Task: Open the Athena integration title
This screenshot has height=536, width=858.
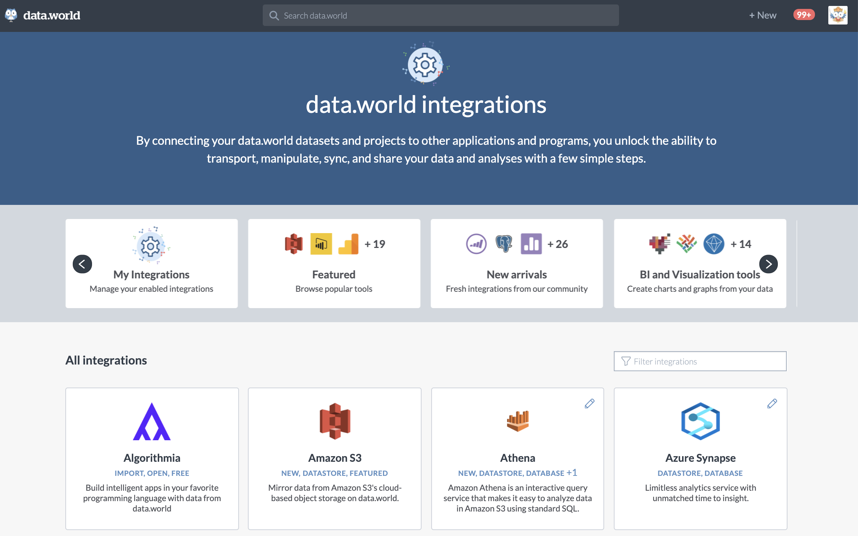Action: pos(518,458)
